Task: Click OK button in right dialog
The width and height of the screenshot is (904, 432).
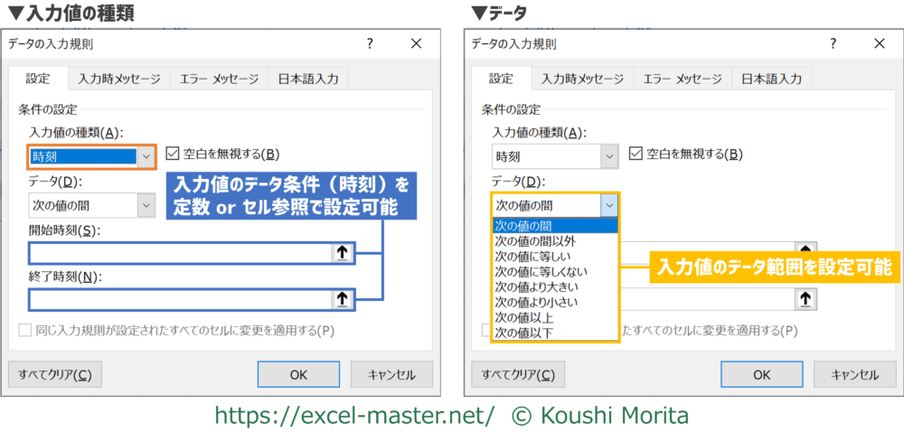Action: pos(762,374)
